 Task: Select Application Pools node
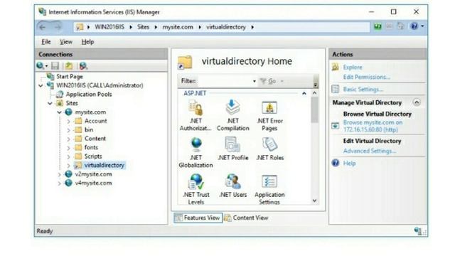pyautogui.click(x=88, y=95)
